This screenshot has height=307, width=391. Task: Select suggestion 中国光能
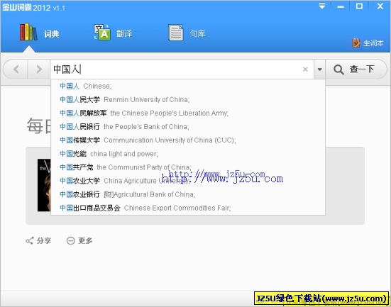click(188, 154)
